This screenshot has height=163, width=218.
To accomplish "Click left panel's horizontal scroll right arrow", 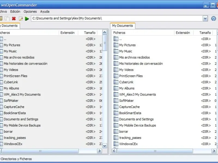I will 99,151.
